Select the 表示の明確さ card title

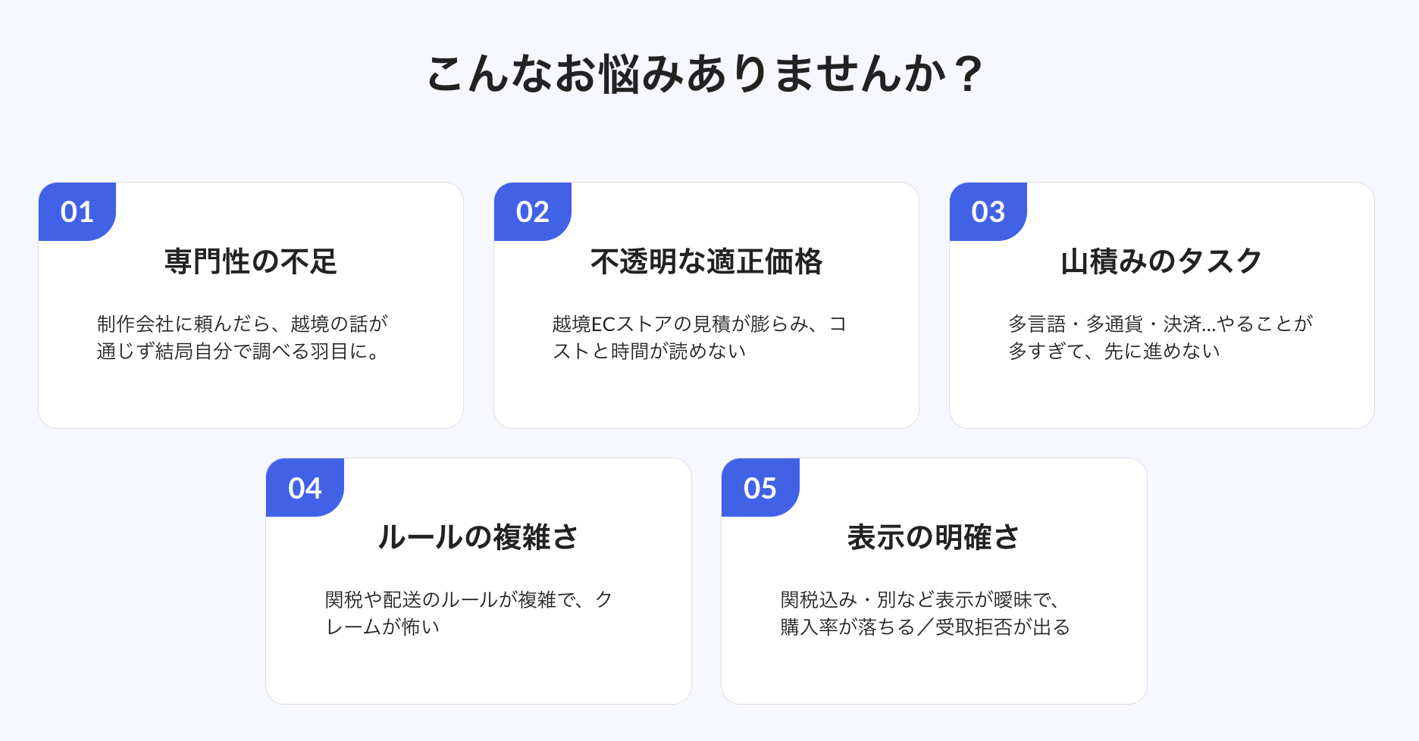(934, 537)
